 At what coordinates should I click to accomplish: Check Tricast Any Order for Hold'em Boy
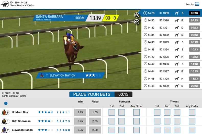click(x=192, y=112)
